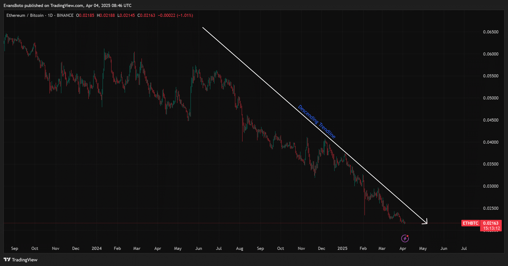Click the high value H0.02188

[x=106, y=15]
